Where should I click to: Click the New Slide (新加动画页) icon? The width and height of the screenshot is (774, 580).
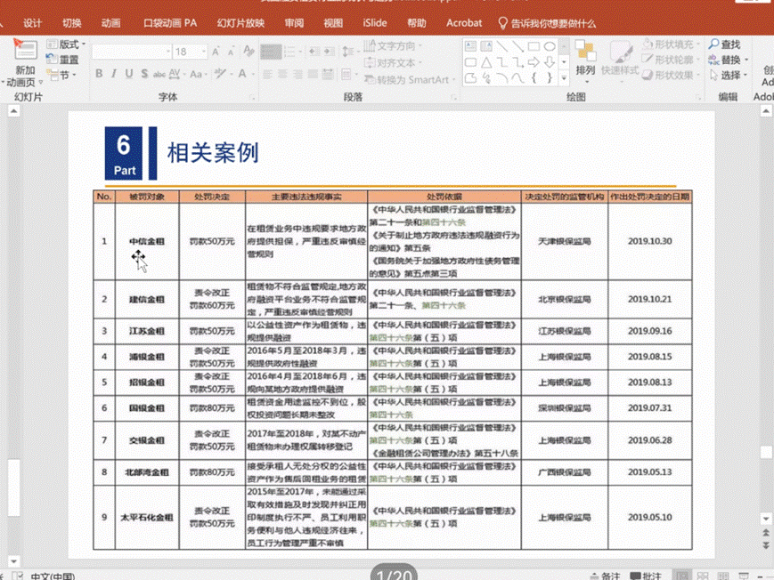(25, 52)
